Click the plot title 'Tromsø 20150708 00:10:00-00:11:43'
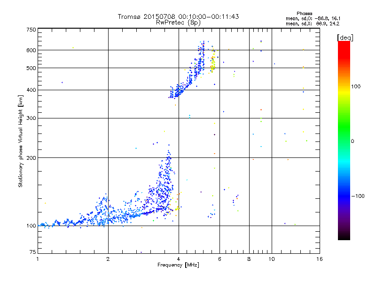 point(178,16)
